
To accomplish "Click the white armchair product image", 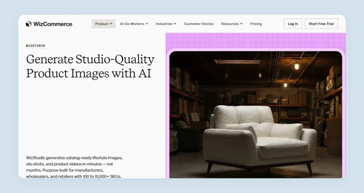I will pyautogui.click(x=256, y=115).
